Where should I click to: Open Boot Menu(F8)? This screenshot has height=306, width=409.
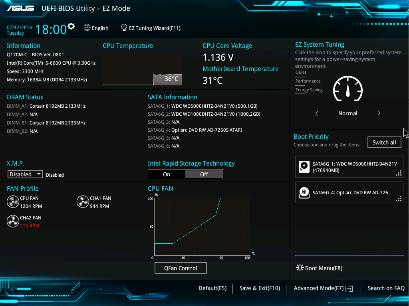pyautogui.click(x=324, y=268)
